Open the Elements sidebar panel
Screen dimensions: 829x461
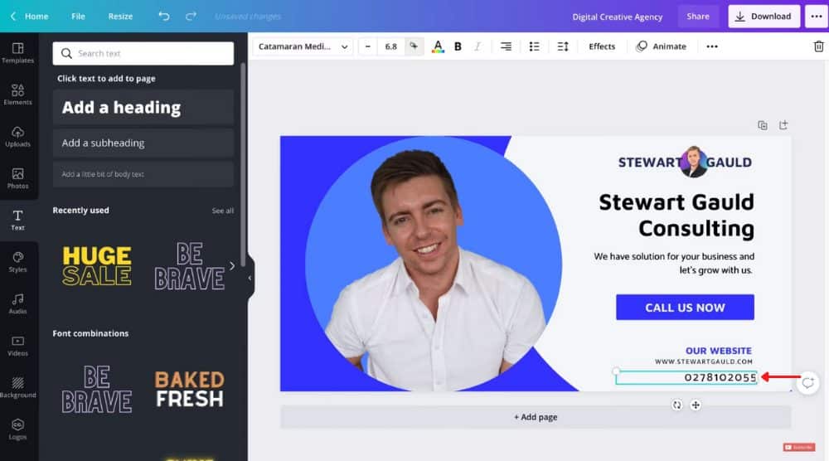tap(18, 95)
